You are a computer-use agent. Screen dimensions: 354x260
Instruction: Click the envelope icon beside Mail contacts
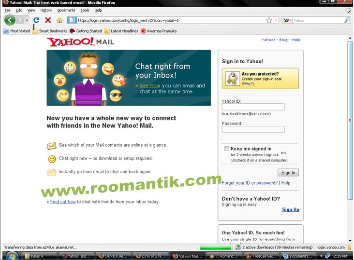click(51, 146)
